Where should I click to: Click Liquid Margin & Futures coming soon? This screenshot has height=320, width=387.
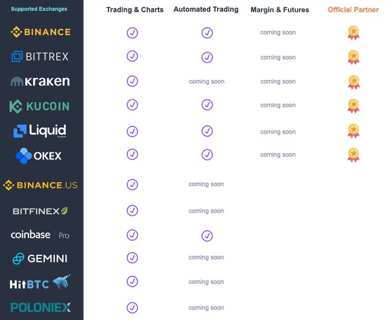coord(278,132)
